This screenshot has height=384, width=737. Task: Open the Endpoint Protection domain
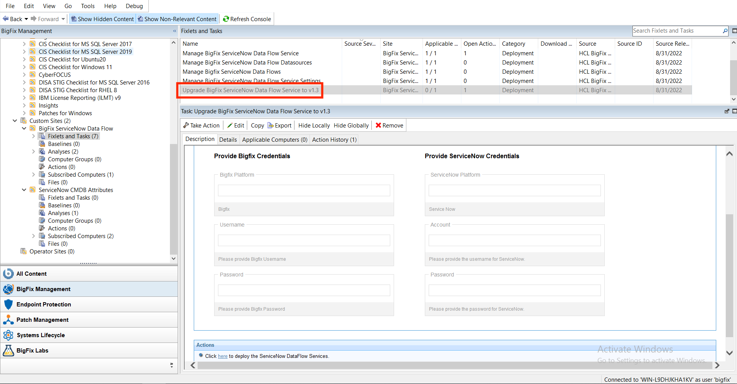89,305
